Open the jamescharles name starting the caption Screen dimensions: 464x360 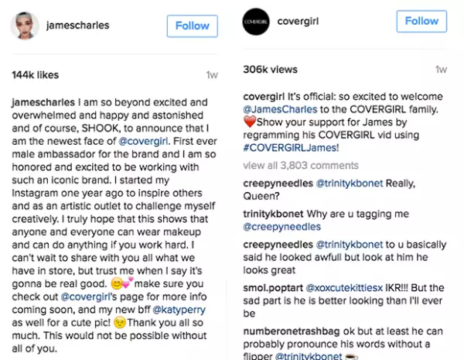click(x=43, y=102)
